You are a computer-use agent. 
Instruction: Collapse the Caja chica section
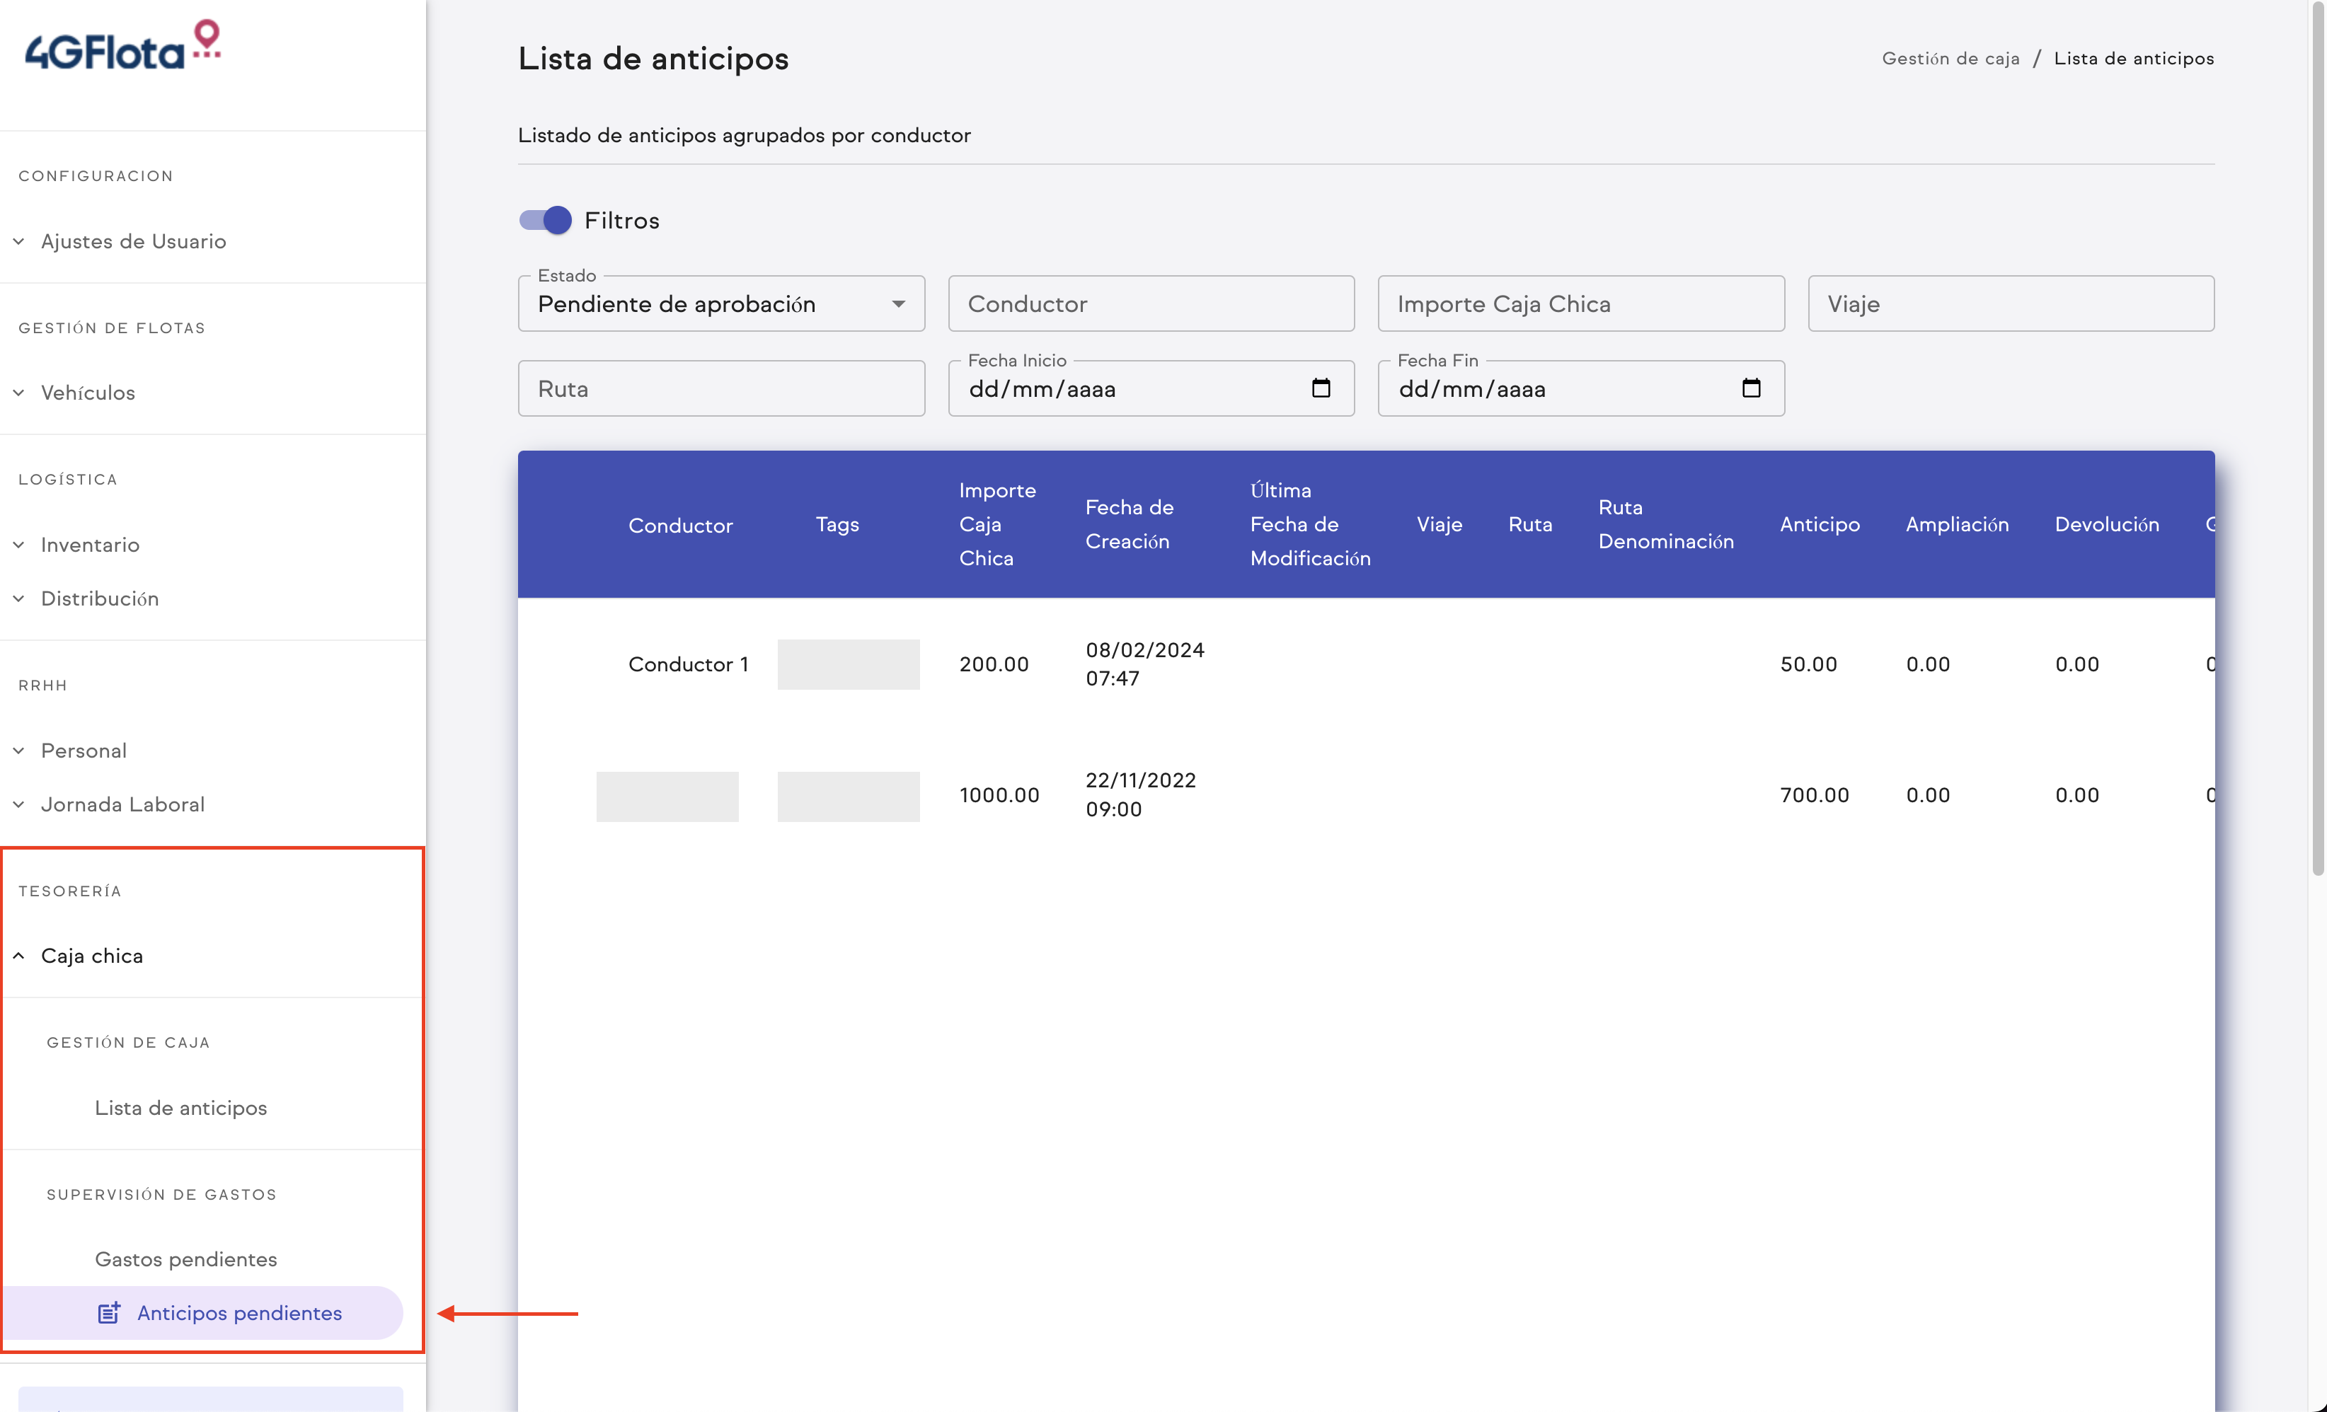91,955
